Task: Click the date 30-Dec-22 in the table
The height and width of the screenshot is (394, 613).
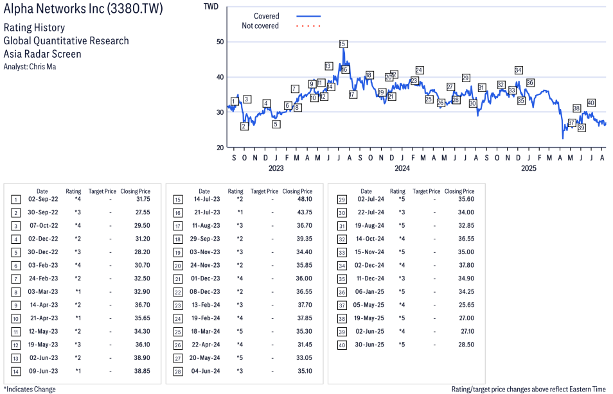Action: click(43, 252)
